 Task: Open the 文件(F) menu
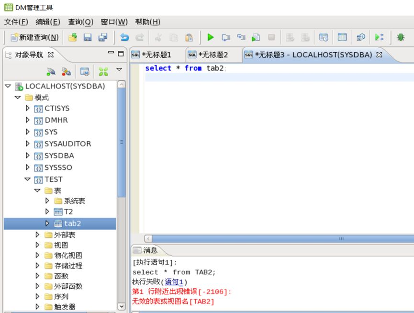(x=16, y=22)
